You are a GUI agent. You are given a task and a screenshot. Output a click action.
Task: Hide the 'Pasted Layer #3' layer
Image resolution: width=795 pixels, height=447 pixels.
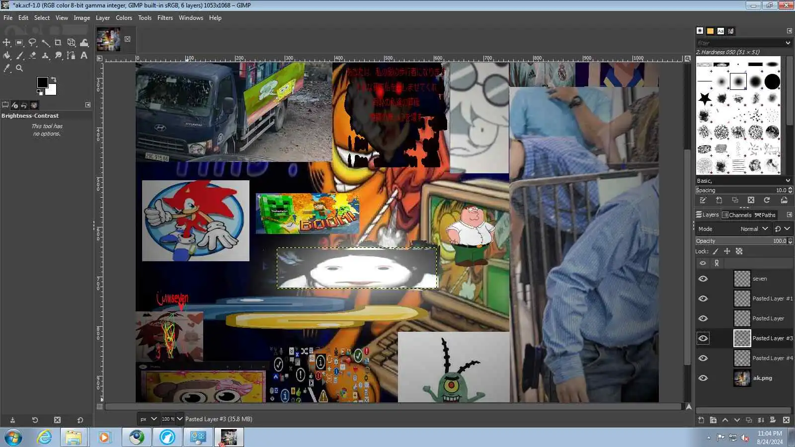pos(703,339)
